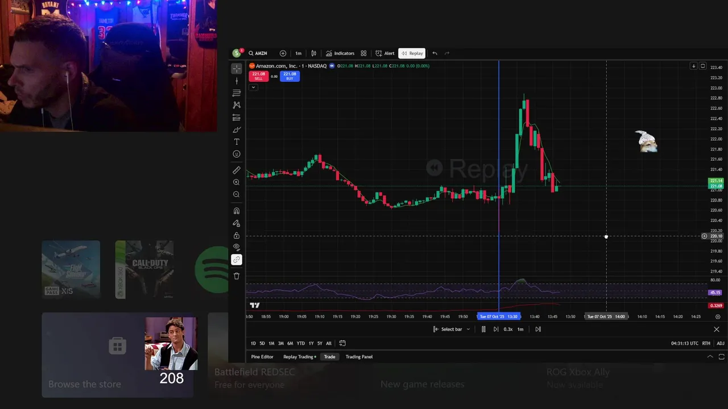
Task: Click the zoom out magnifier tool
Action: pos(237,194)
